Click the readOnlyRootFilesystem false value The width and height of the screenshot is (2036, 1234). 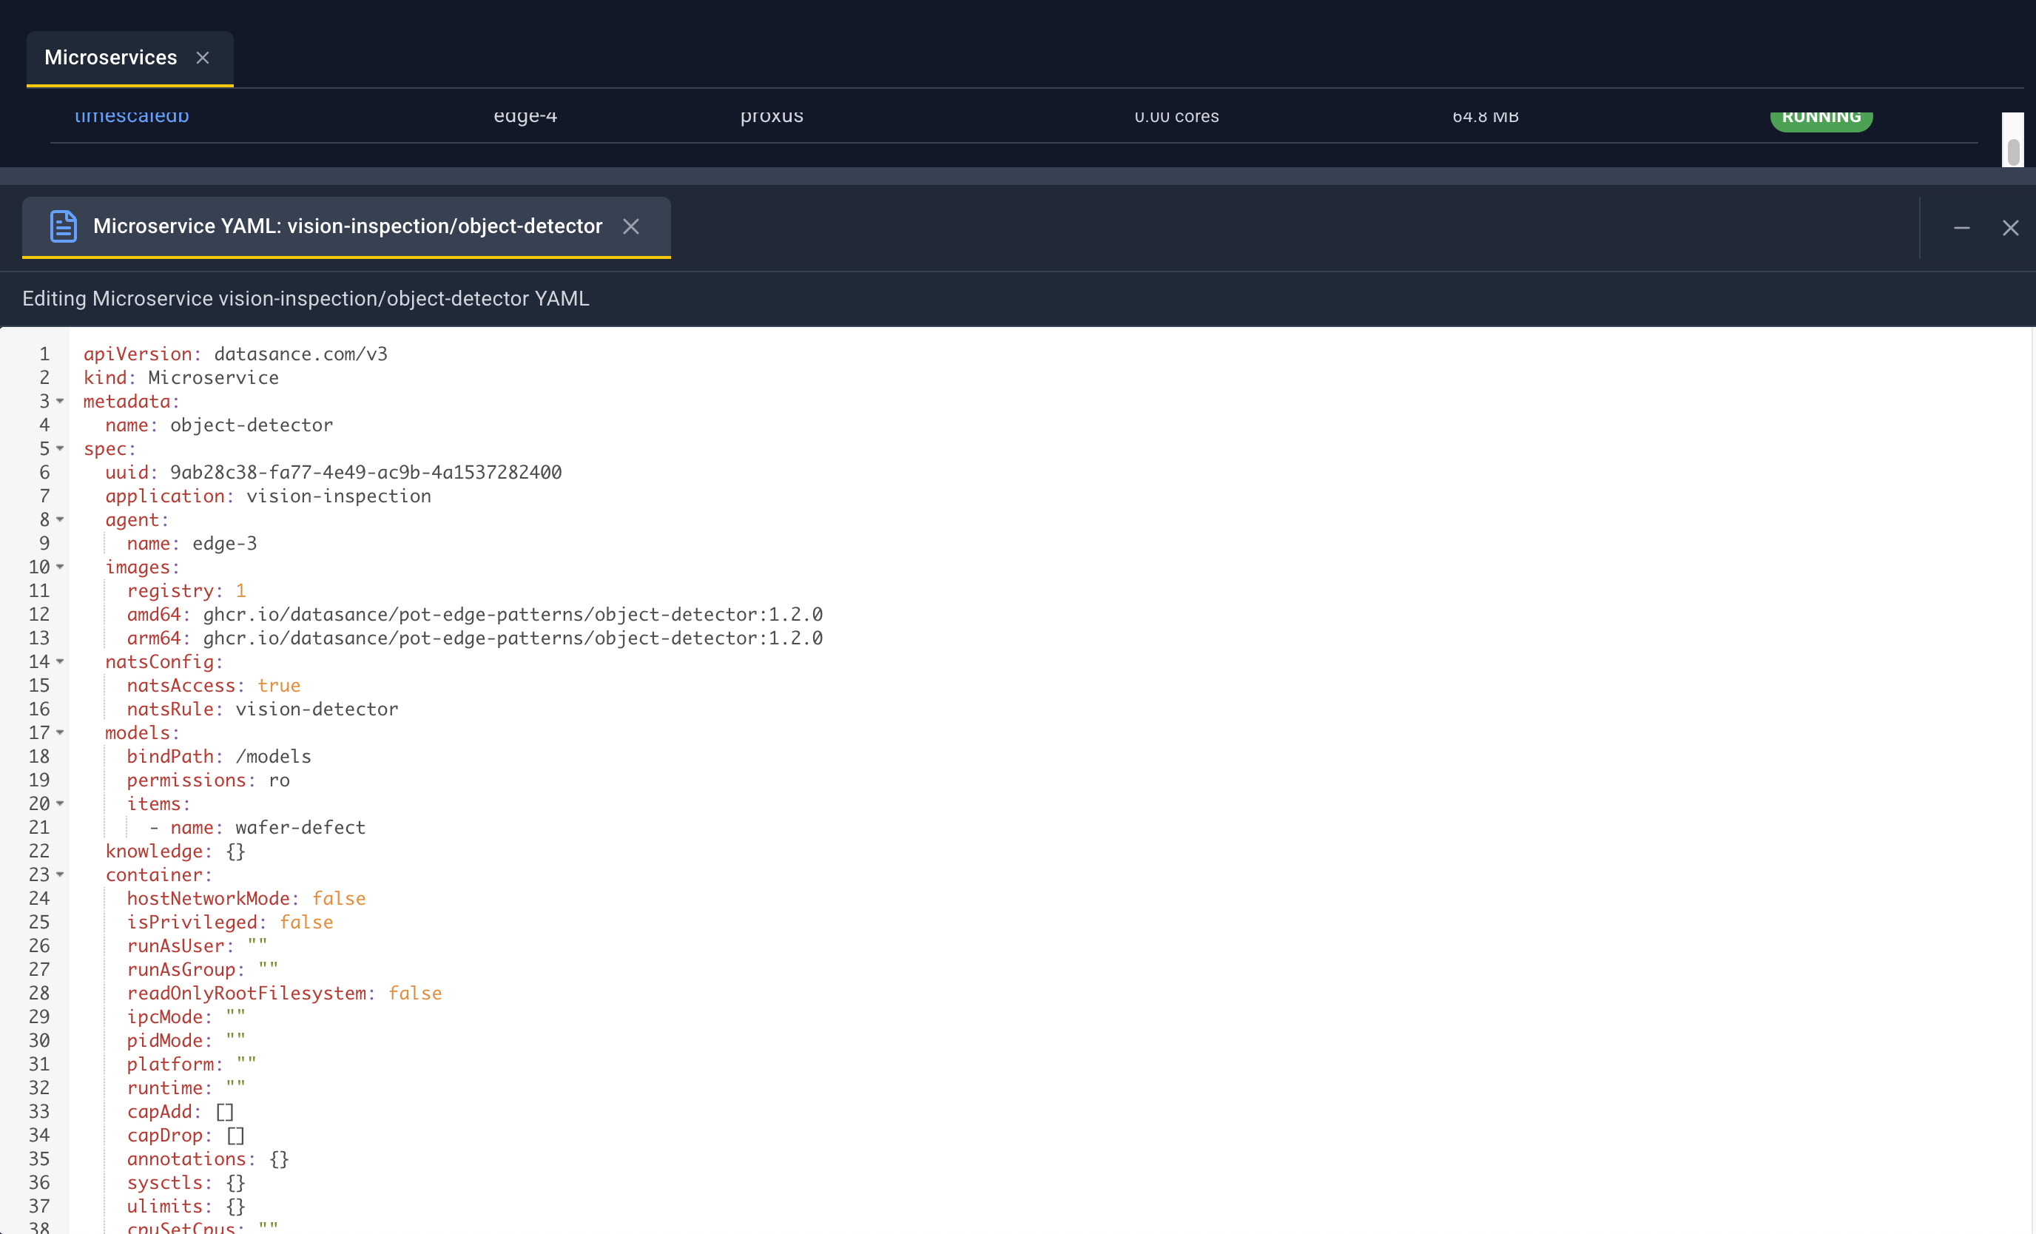pyautogui.click(x=416, y=994)
